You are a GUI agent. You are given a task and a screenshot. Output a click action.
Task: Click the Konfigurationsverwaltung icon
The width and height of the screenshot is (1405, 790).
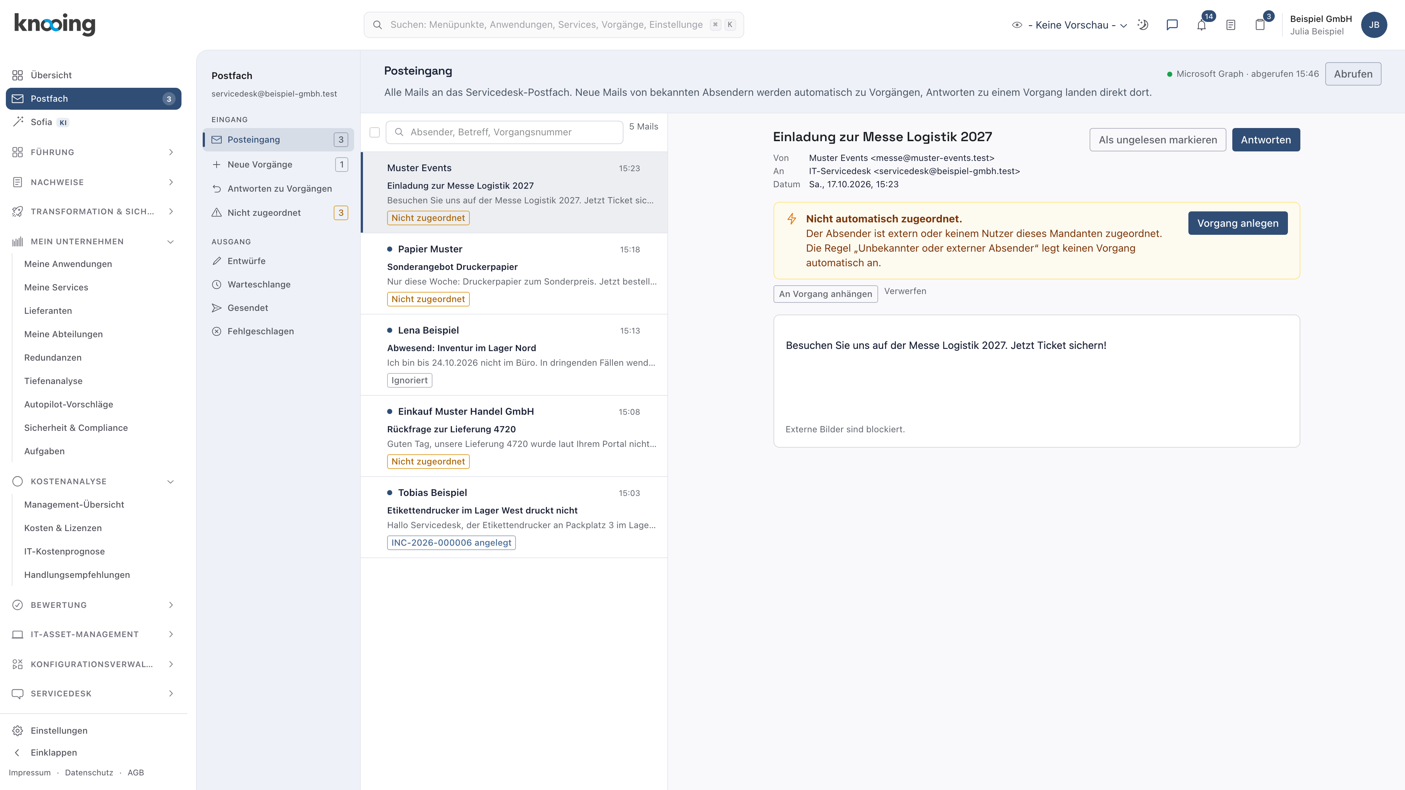18,664
